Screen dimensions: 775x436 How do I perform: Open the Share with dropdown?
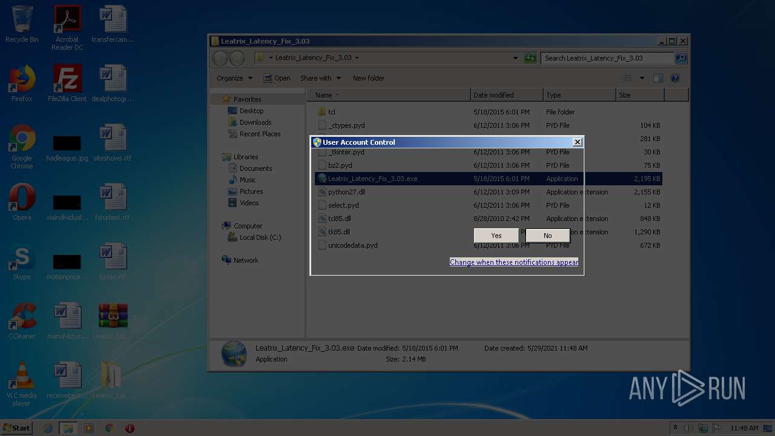(321, 78)
